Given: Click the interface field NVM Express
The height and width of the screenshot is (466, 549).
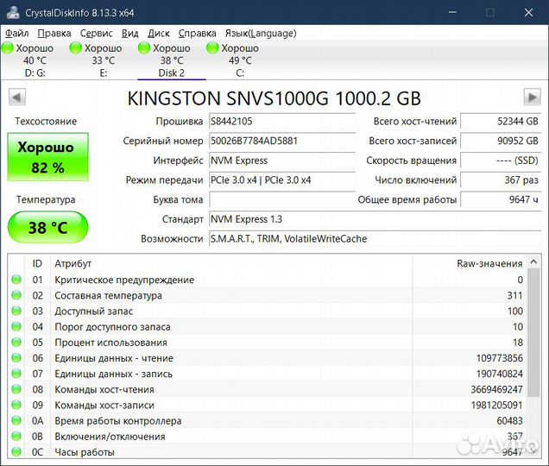Looking at the screenshot, I should click(282, 161).
